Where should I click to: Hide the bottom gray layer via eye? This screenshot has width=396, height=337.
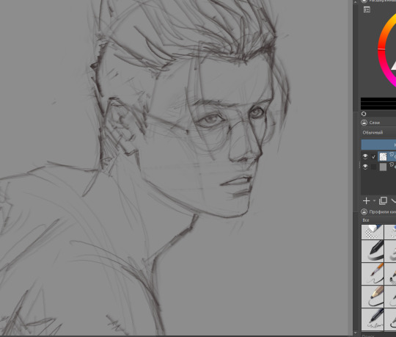[365, 167]
